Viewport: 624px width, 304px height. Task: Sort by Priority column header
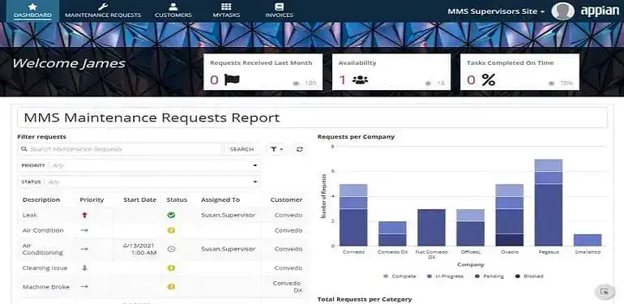92,199
